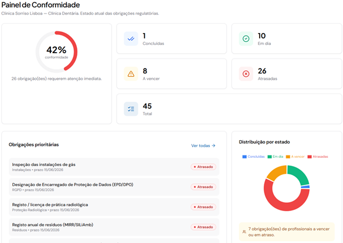Click RGPD prazo 15/06/2026 text
Image resolution: width=343 pixels, height=243 pixels.
pos(33,190)
